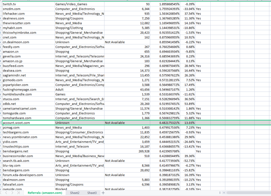271x196 pixels.
Task: Click the search.tb.ask.com cell
Action: tap(29, 161)
